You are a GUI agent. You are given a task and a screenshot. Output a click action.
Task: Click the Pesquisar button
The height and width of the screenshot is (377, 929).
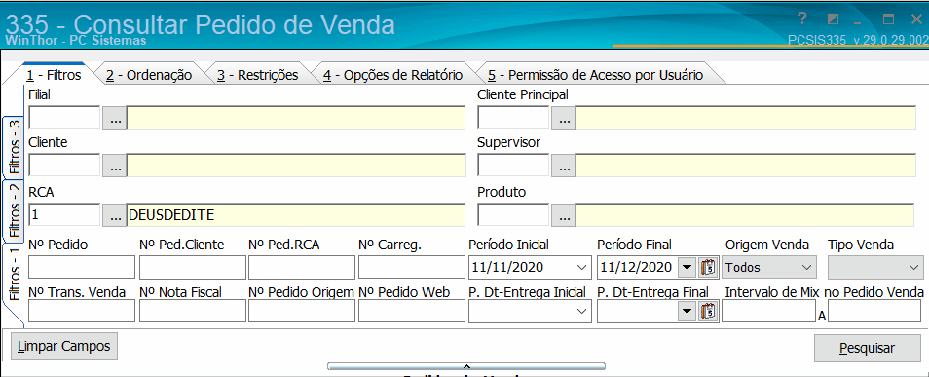pos(867,348)
